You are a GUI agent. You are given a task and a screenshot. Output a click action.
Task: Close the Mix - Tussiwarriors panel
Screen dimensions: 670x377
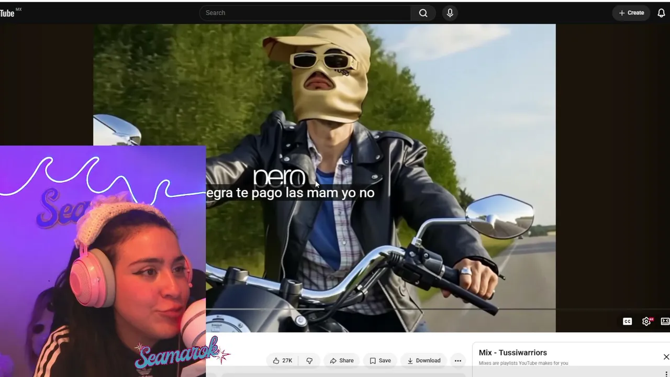point(666,357)
